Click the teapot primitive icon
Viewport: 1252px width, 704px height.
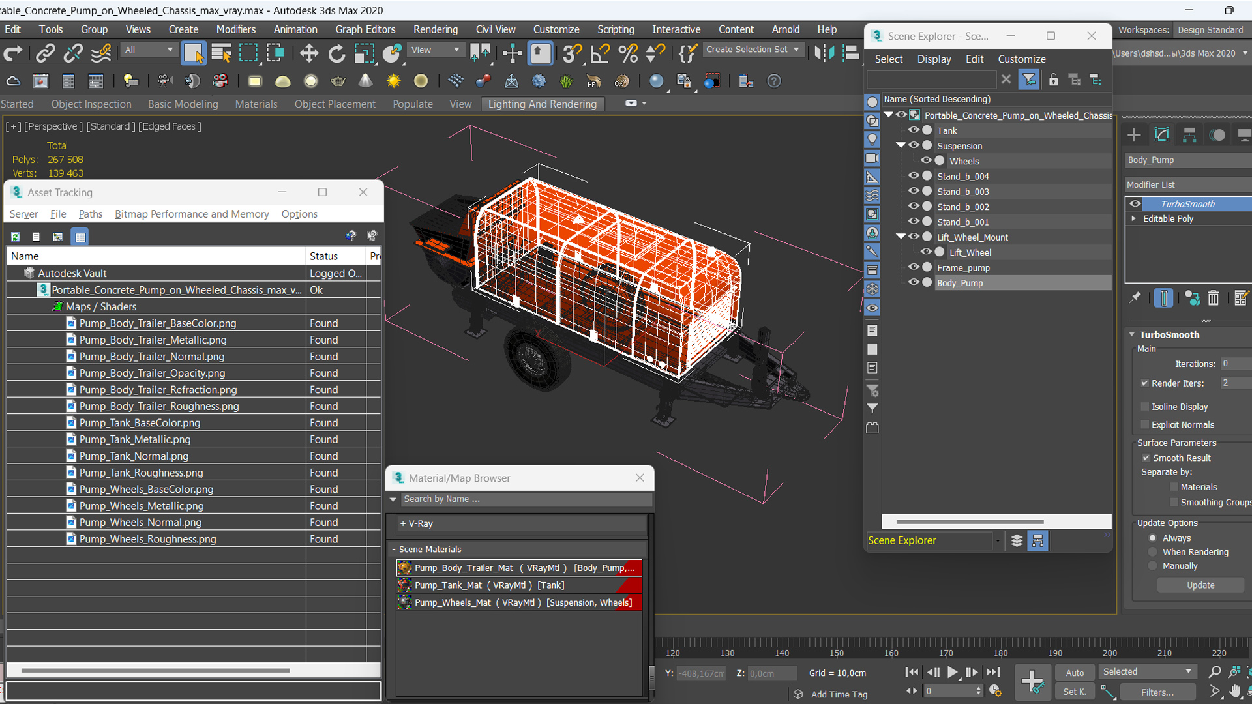(x=338, y=81)
